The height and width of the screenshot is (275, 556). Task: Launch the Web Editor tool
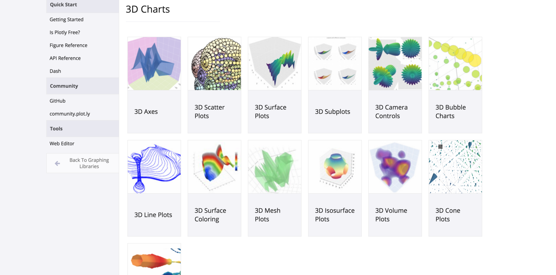pyautogui.click(x=62, y=144)
